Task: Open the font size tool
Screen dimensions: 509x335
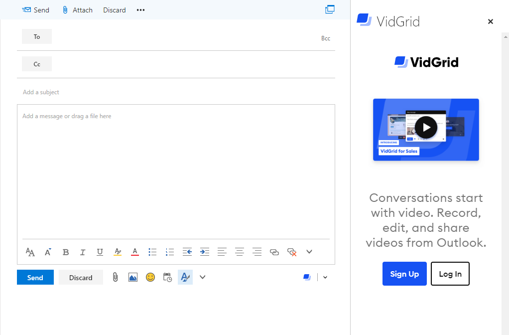Action: (30, 252)
